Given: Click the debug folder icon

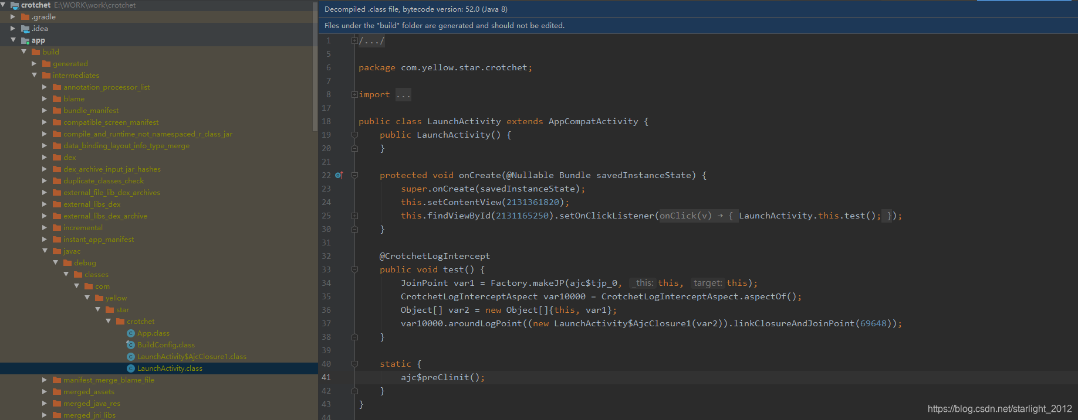Looking at the screenshot, I should point(67,263).
